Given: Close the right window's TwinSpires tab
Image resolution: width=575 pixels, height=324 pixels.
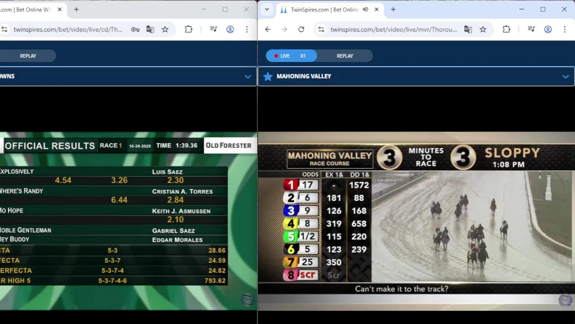Looking at the screenshot, I should coord(377,9).
